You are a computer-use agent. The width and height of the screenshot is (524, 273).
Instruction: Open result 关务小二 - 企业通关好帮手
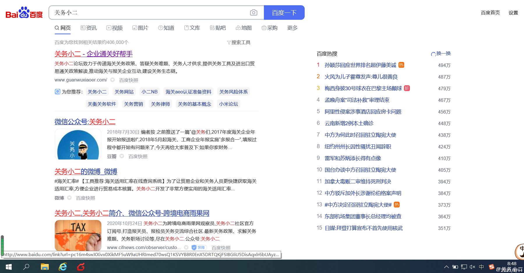coord(93,54)
